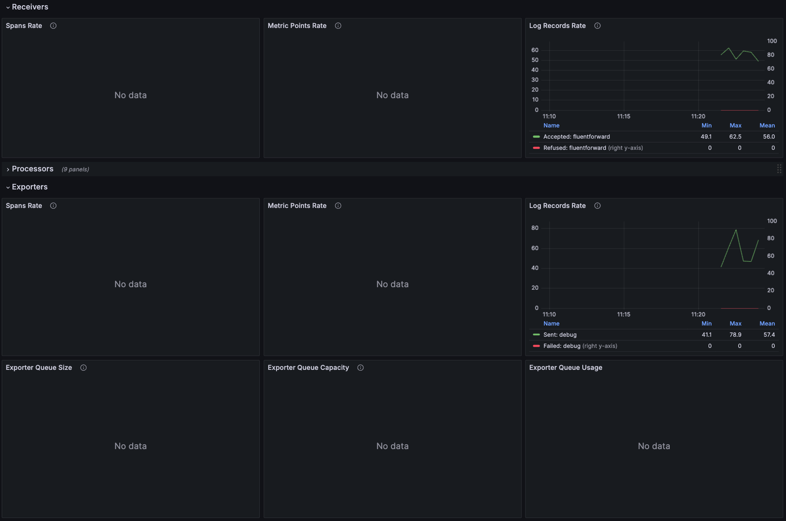This screenshot has height=521, width=786.
Task: Collapse the Receivers row
Action: click(x=30, y=7)
